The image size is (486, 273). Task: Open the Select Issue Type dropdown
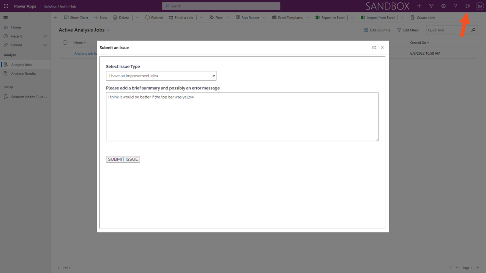click(161, 76)
